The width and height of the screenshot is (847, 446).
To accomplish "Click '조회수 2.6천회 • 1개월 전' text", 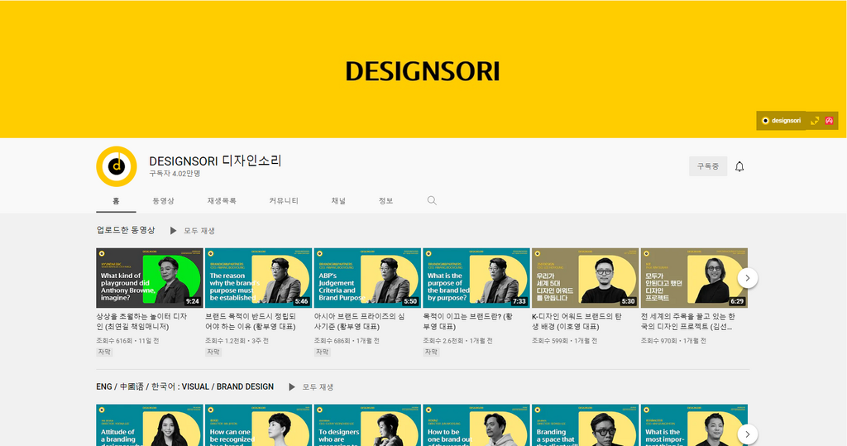I will click(x=457, y=341).
